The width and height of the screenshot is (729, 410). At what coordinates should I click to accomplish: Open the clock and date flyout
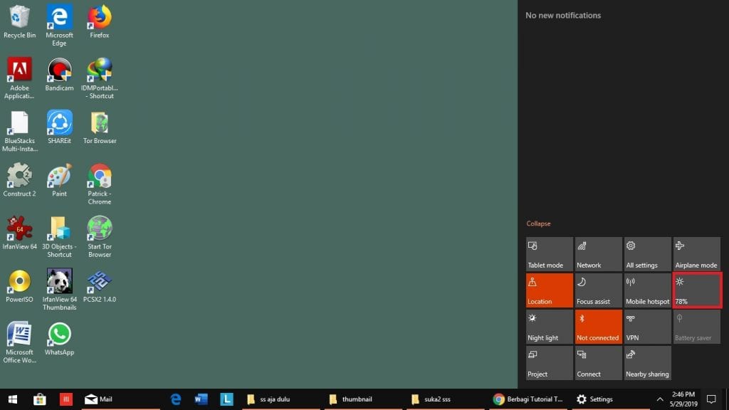[x=683, y=399]
